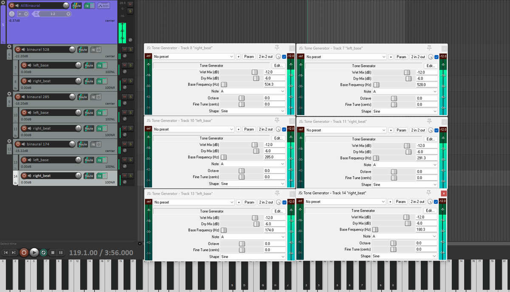Close the Track 14 right_beat Tone Generator window
This screenshot has width=510, height=292.
coord(444,193)
